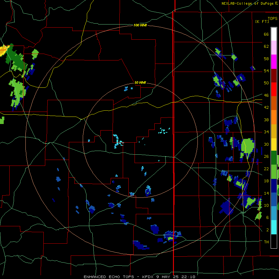The height and width of the screenshot is (279, 279).
Task: Select the cyan swatch in the color scale
Action: pos(274,227)
